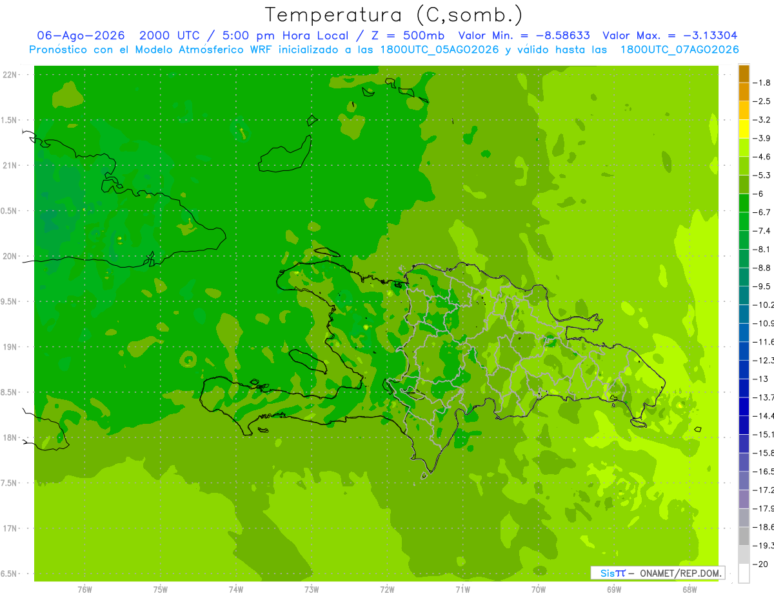774x598 pixels.
Task: Click the -9.5 color scale label
Action: (x=762, y=286)
